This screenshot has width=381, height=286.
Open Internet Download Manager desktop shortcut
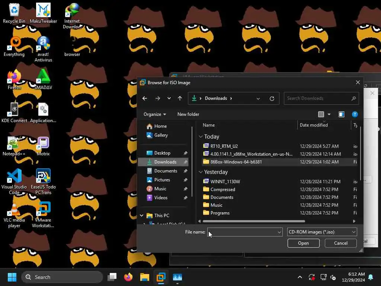point(72,16)
